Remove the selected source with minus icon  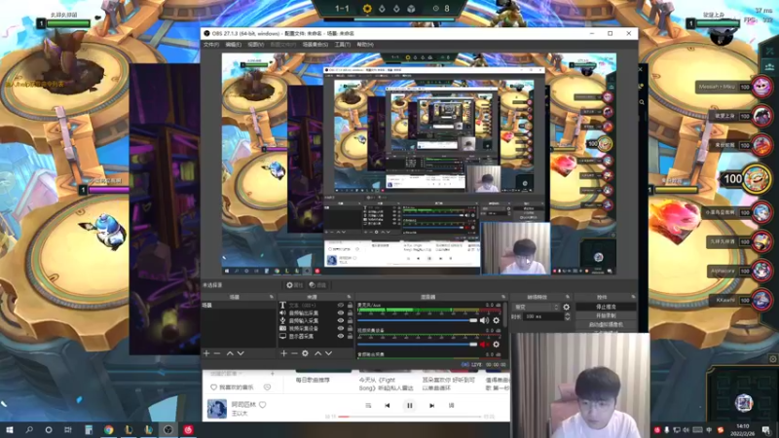(294, 353)
